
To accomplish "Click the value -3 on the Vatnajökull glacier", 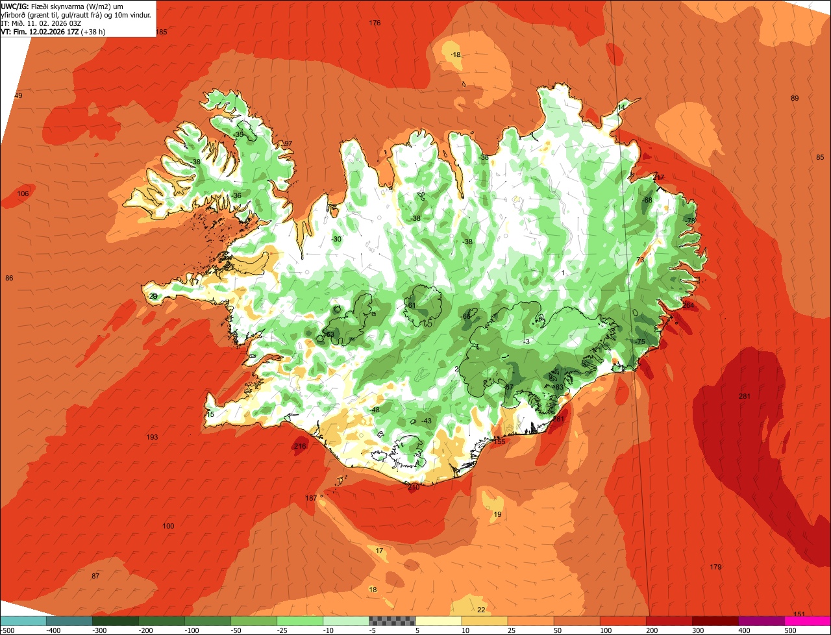I will [527, 342].
